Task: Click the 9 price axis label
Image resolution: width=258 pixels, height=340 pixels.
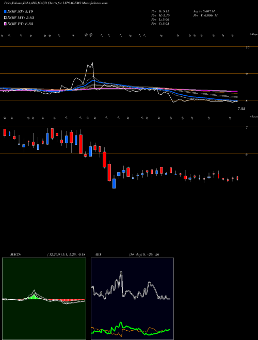Action: pos(247,74)
